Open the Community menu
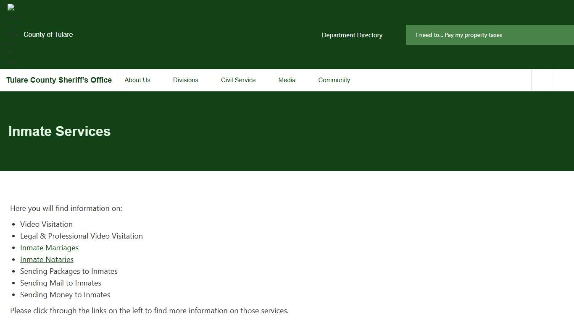The height and width of the screenshot is (322, 574). [334, 80]
